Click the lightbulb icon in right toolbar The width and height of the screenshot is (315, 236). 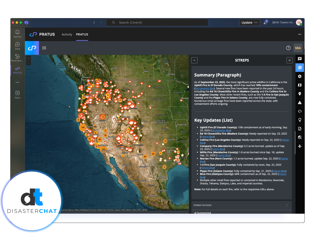pos(300,120)
